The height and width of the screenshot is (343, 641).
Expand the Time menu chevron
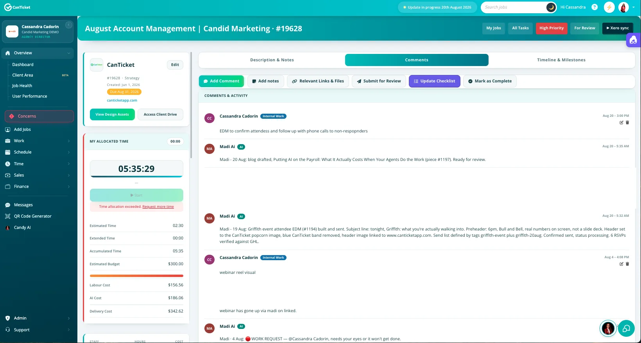click(x=69, y=164)
